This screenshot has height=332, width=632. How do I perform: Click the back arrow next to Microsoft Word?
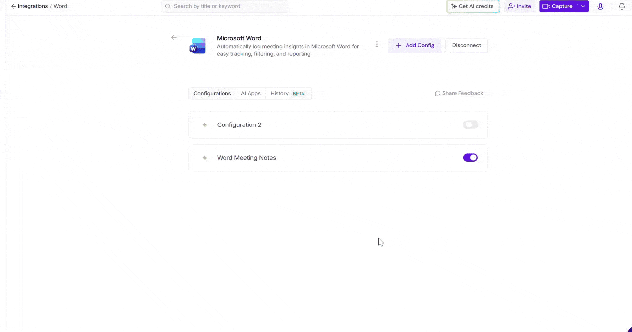pyautogui.click(x=174, y=37)
